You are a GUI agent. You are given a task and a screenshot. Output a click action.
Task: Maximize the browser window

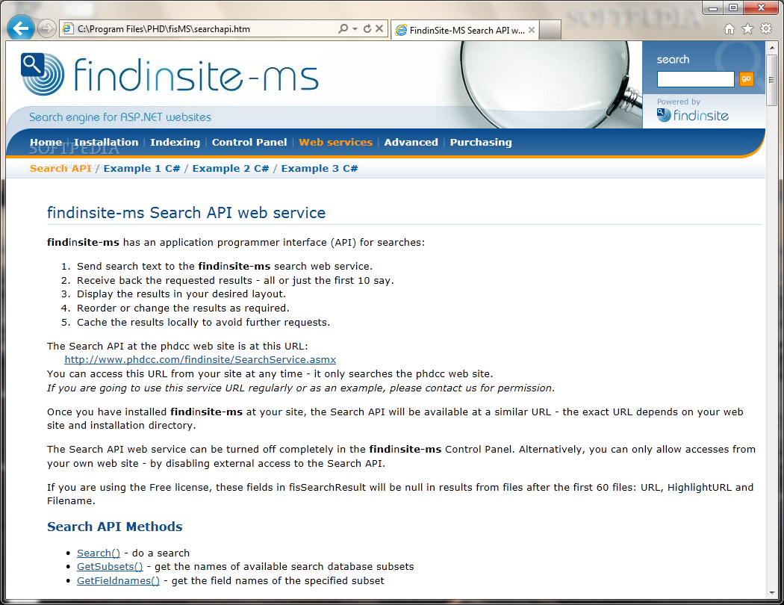tap(733, 7)
